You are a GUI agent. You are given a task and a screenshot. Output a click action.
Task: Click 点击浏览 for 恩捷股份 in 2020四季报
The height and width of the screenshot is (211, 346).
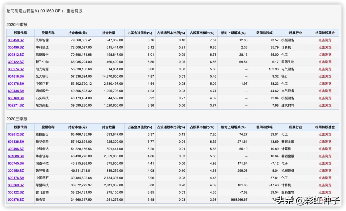[325, 54]
